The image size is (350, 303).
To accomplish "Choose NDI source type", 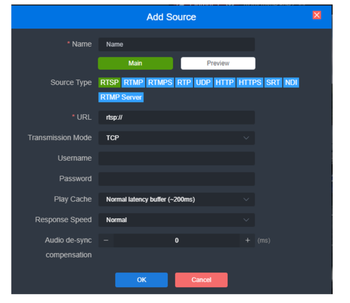I will coord(291,82).
